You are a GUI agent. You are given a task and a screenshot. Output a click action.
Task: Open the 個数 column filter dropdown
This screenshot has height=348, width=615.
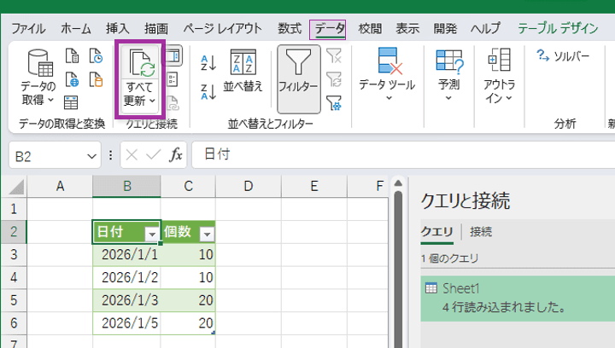[207, 234]
